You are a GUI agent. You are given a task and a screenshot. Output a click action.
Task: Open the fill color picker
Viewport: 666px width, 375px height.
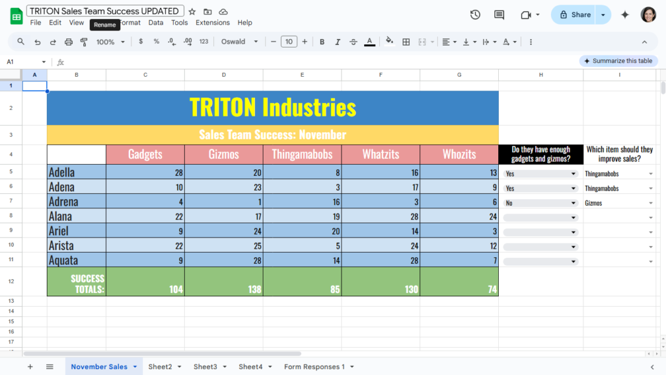point(390,42)
